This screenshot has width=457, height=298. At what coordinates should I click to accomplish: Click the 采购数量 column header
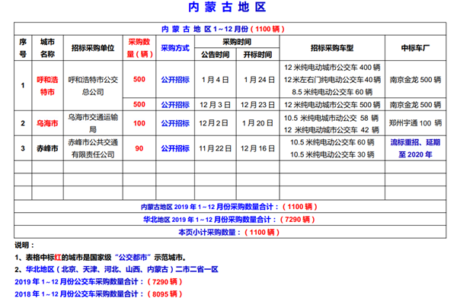point(139,48)
